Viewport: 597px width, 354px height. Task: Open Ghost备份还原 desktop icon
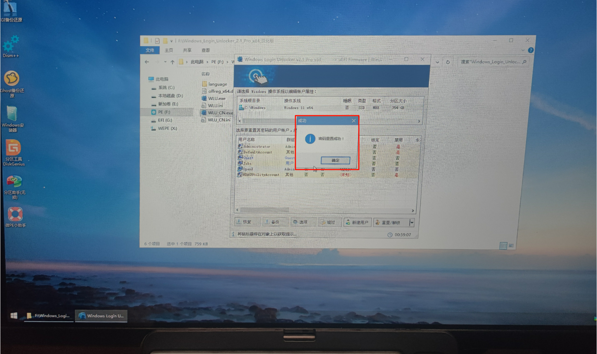[12, 84]
